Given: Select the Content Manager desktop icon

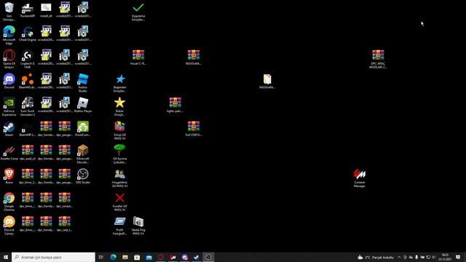Looking at the screenshot, I should click(359, 178).
